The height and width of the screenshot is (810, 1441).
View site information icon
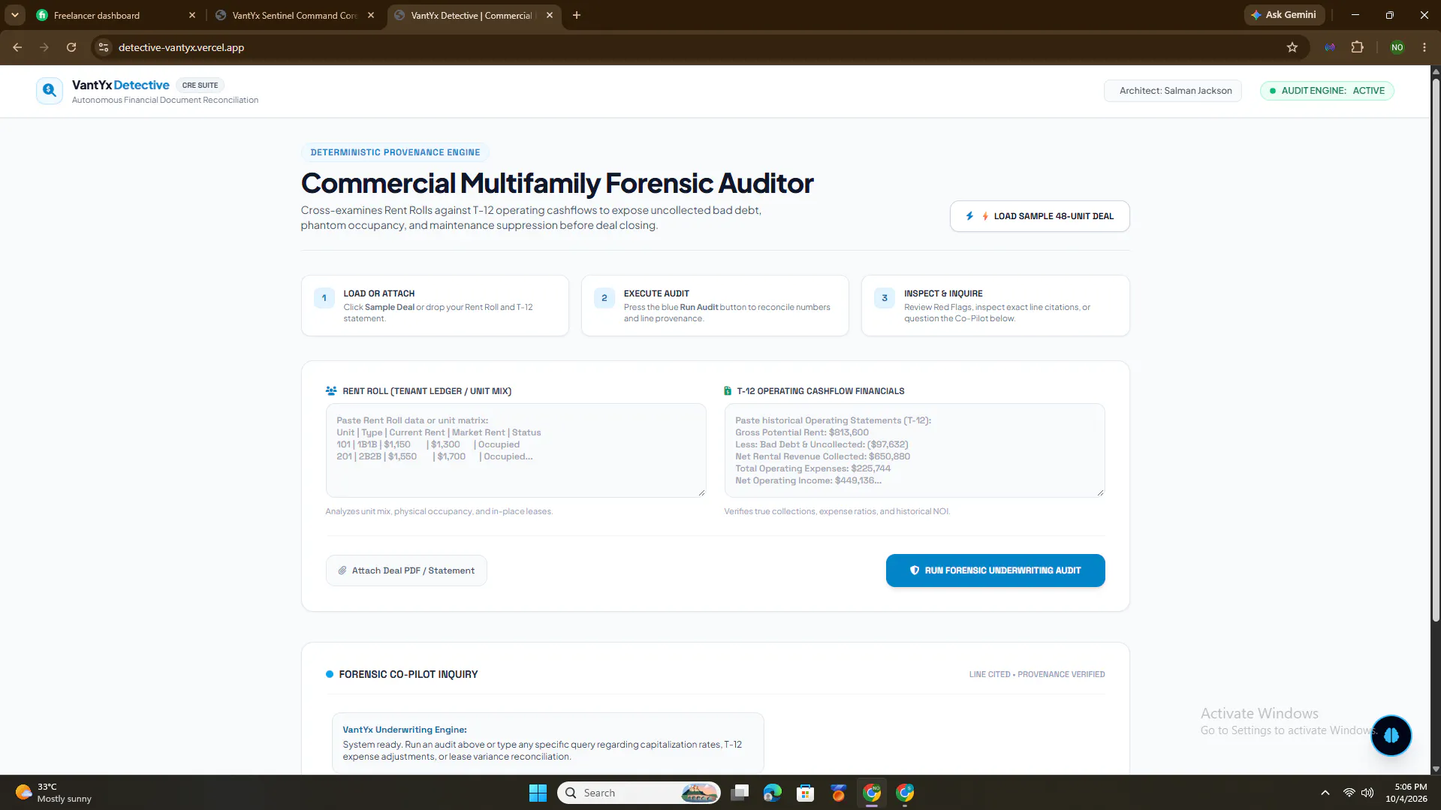(x=104, y=47)
